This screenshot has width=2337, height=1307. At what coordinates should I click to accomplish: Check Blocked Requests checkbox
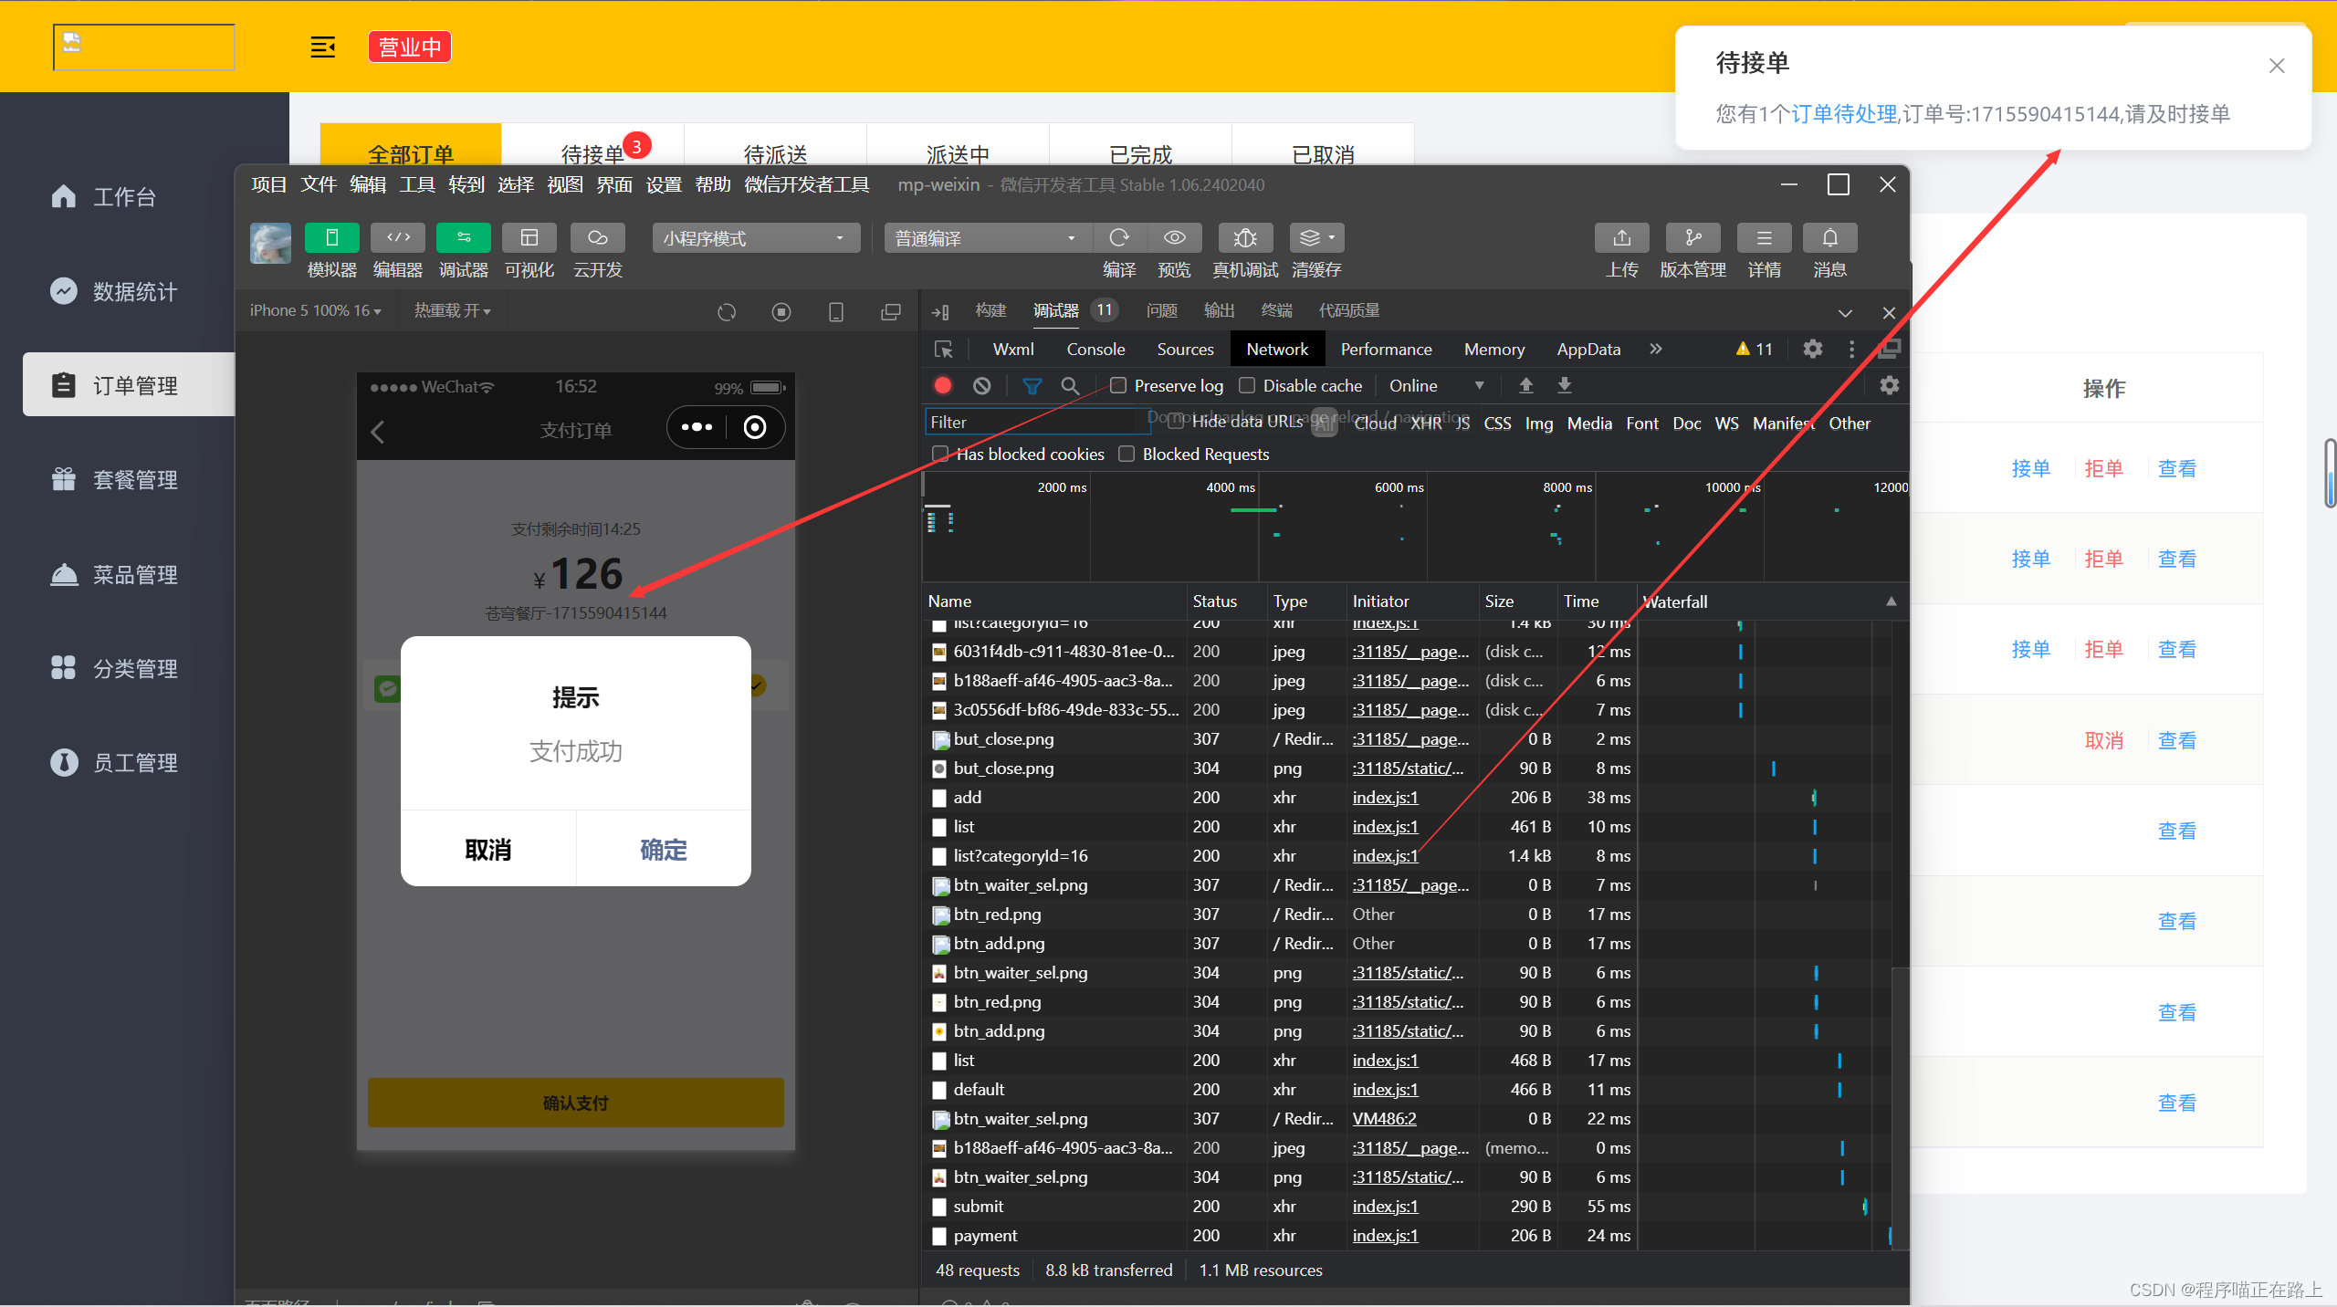pyautogui.click(x=1127, y=454)
